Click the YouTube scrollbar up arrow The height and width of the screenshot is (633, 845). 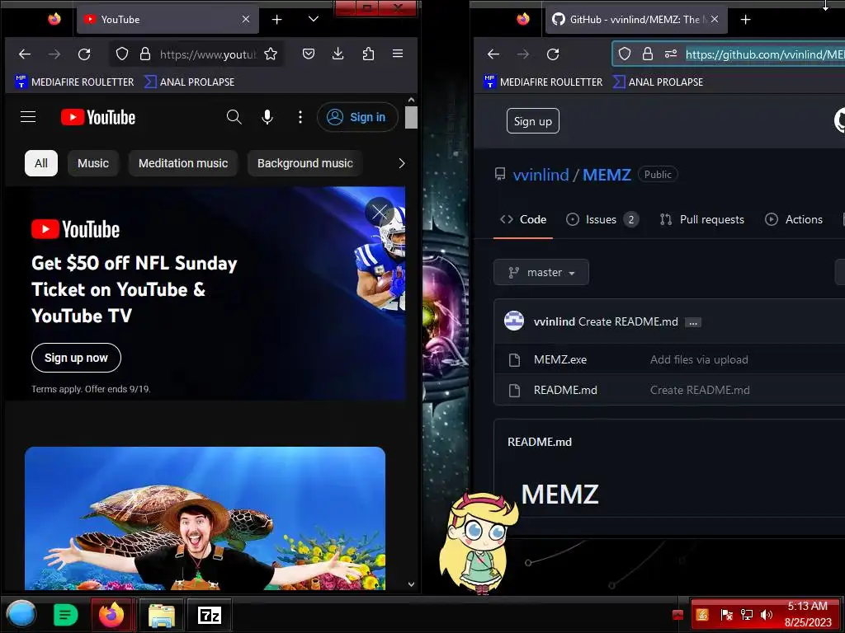pyautogui.click(x=411, y=100)
